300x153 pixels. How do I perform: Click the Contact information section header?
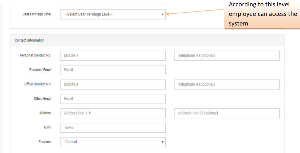[x=30, y=40]
